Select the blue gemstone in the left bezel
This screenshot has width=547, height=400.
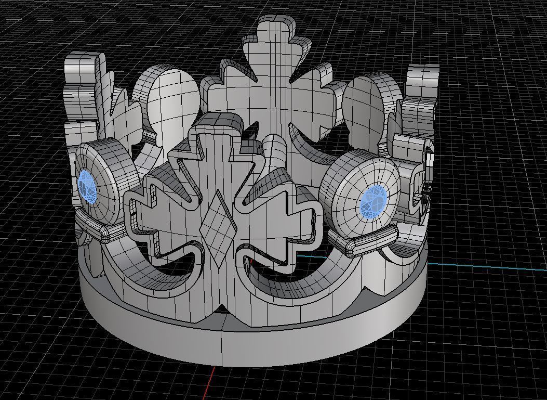coord(87,186)
